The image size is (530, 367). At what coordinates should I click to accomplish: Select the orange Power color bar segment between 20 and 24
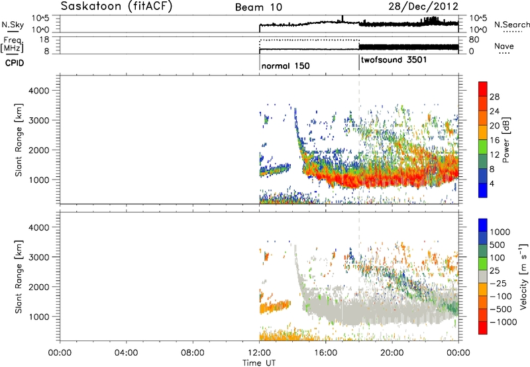pos(483,118)
